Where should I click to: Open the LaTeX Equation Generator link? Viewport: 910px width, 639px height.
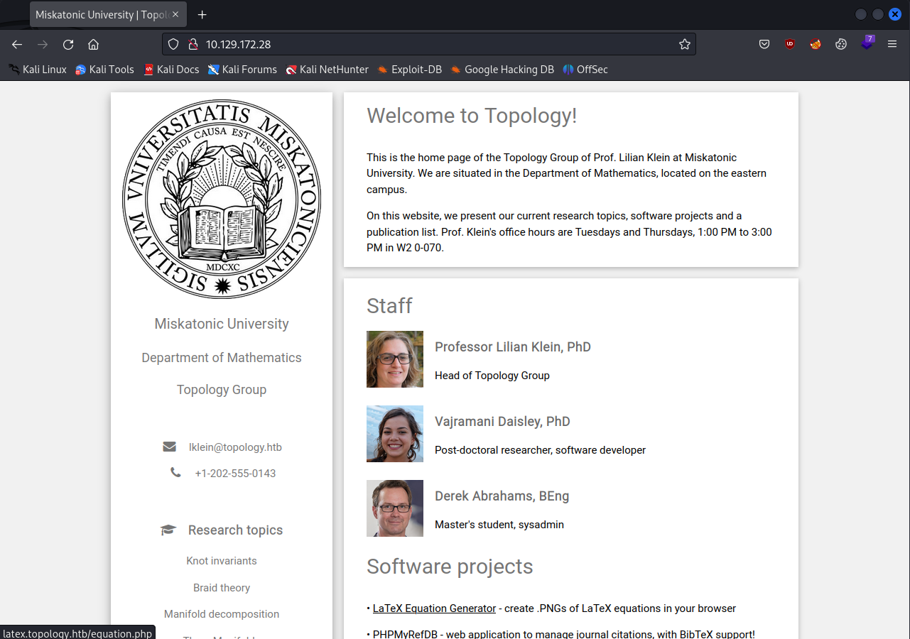point(434,608)
